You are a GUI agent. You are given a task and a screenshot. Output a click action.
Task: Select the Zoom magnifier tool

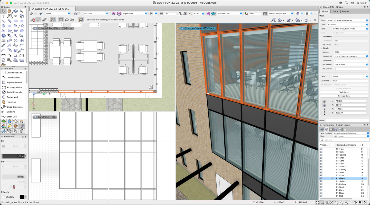pos(22,11)
